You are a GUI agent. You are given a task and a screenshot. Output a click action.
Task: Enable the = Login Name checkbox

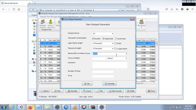point(115,49)
